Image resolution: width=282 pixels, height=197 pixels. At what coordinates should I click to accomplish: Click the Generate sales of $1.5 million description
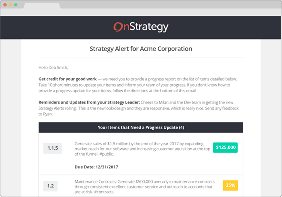pyautogui.click(x=142, y=149)
